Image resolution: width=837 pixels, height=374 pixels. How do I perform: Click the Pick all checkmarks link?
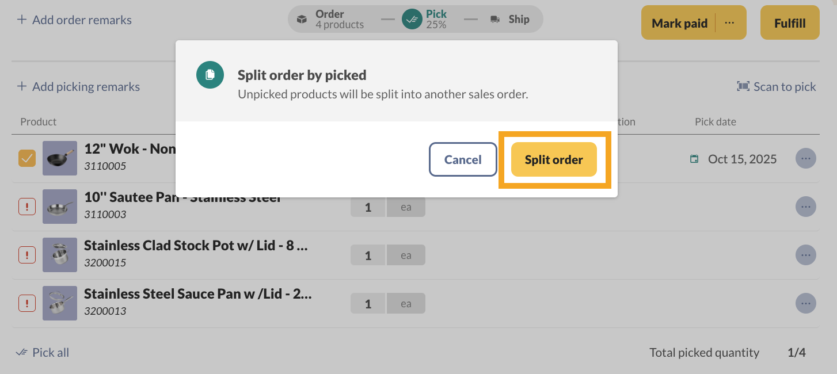(22, 352)
